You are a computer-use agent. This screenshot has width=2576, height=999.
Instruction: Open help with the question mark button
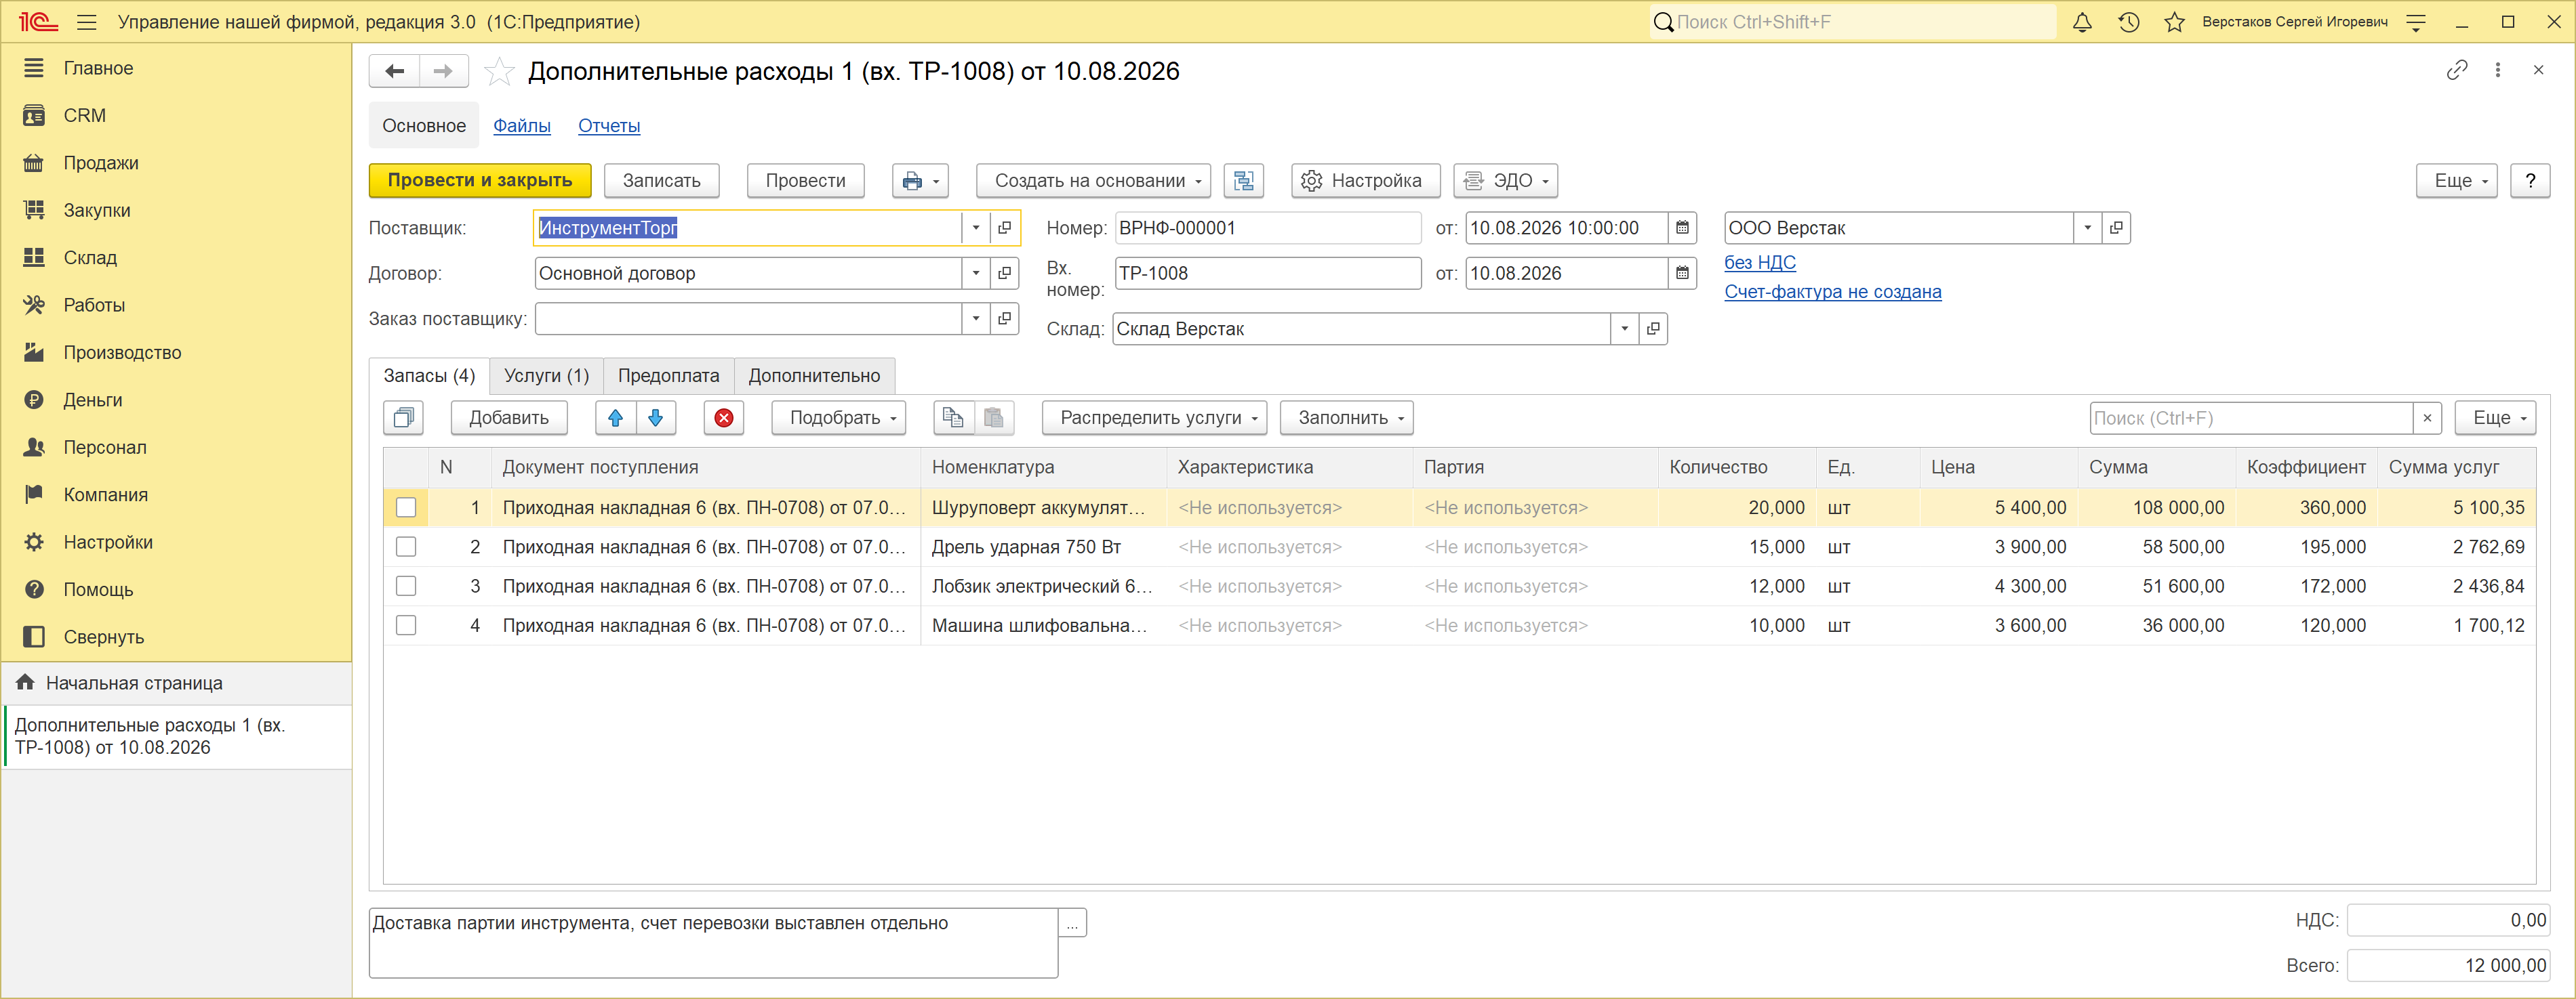point(2530,181)
